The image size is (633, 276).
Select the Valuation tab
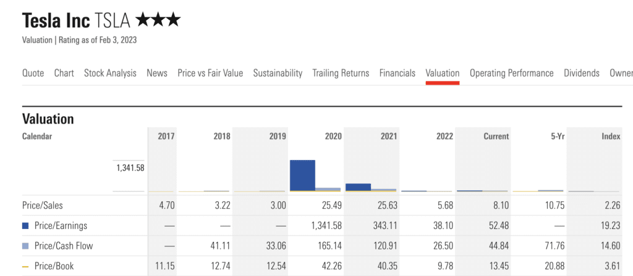click(x=443, y=73)
